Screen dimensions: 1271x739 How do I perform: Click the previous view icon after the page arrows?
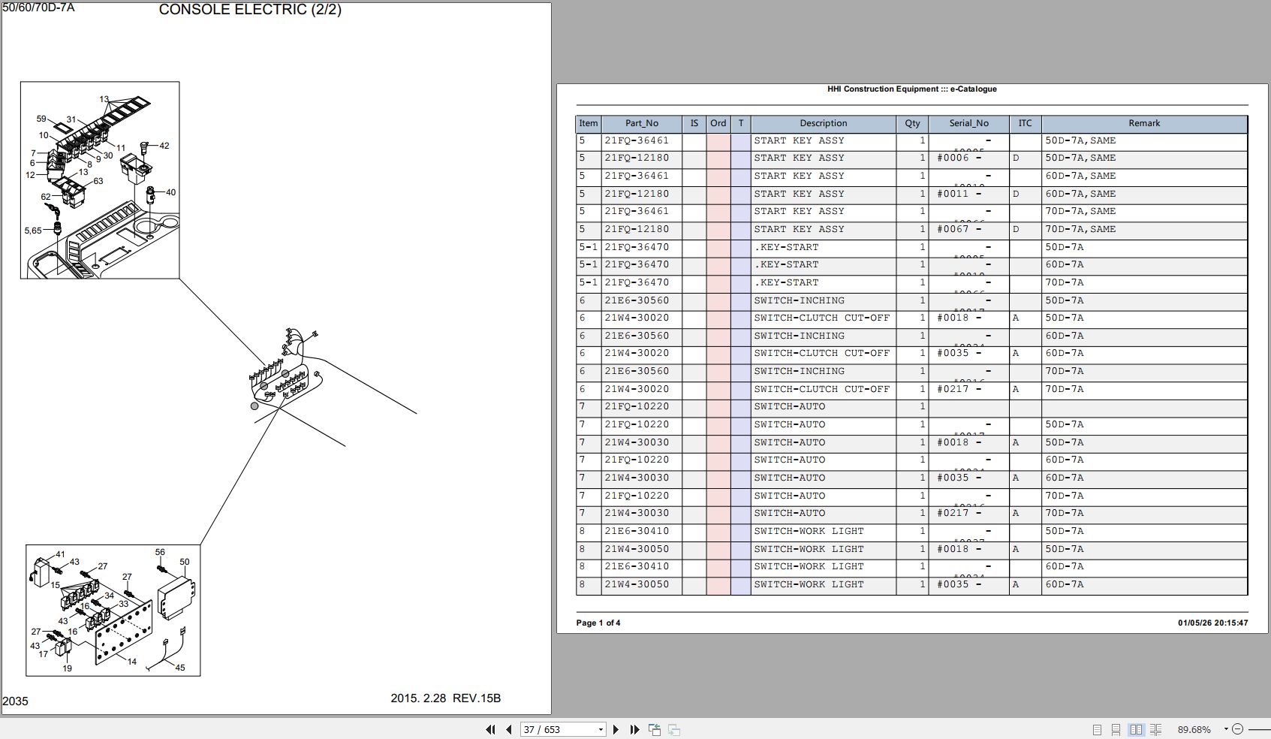coord(655,729)
